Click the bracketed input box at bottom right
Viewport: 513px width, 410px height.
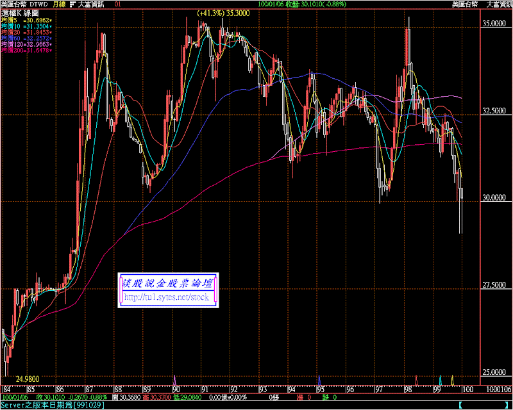(x=484, y=406)
